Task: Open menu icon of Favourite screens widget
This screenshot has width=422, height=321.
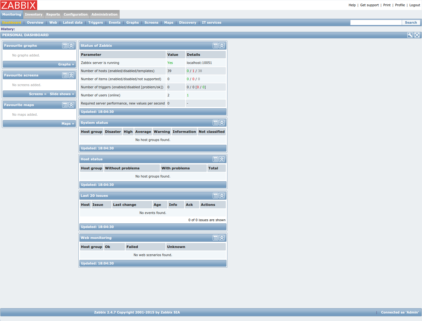Action: pos(65,75)
